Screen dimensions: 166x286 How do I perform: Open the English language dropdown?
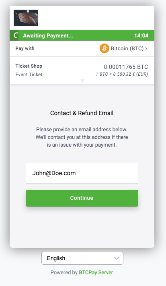click(82, 258)
